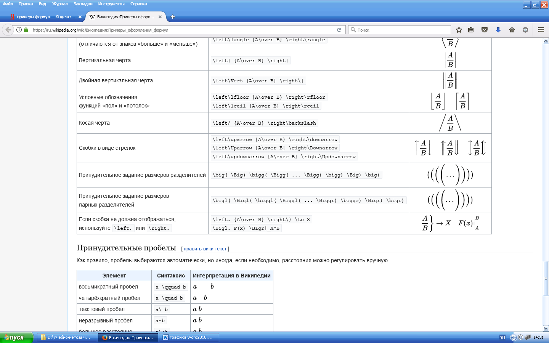Click the Pocket save icon
Screen dimensions: 549x343
tap(485, 30)
